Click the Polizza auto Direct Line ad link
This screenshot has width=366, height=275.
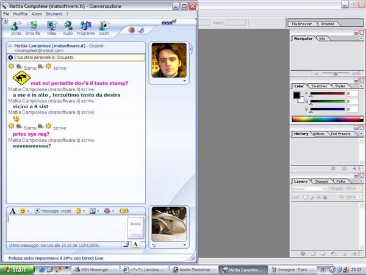point(56,258)
